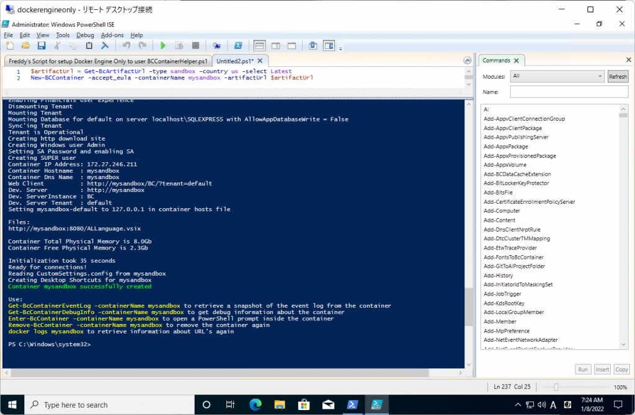Select Add-AppxPackage in the command list

point(506,146)
